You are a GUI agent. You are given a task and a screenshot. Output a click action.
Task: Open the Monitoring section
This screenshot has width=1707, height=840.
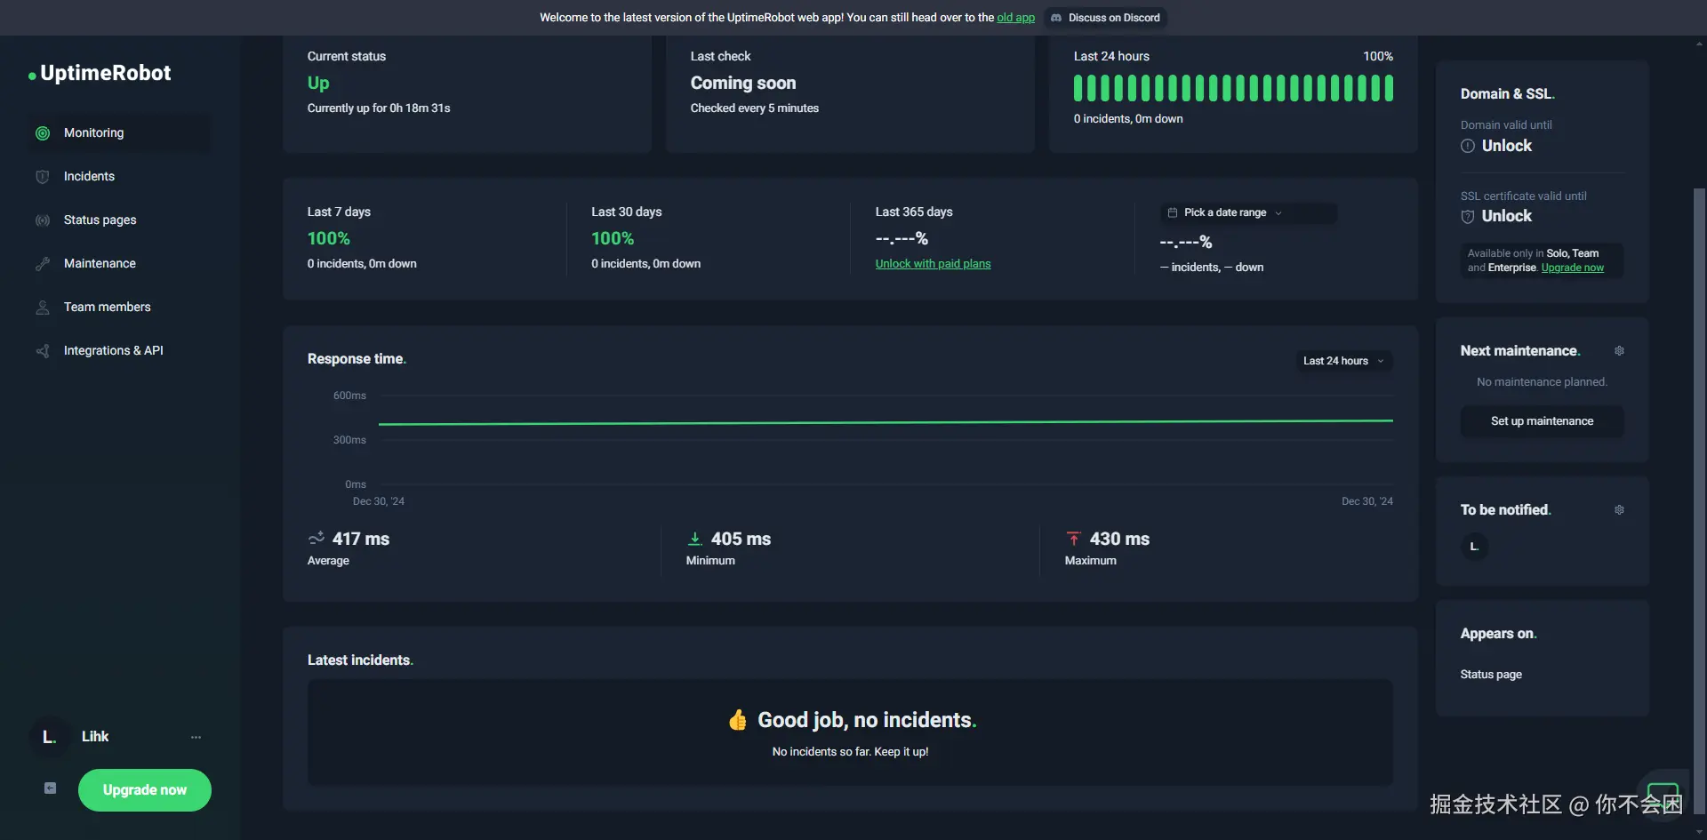point(120,133)
